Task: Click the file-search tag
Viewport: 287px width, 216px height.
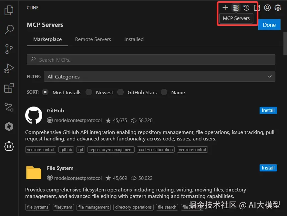Action: [167, 207]
